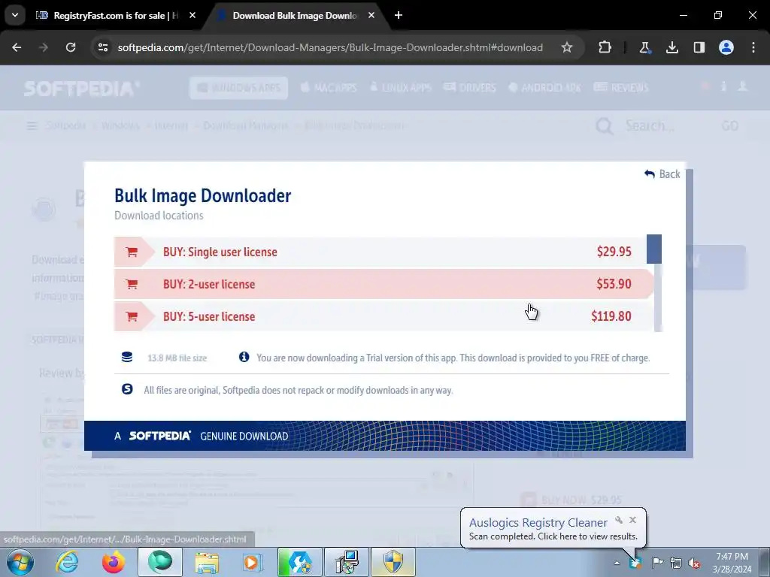
Task: Close the Auslogics Registry Cleaner balloon
Action: click(x=632, y=520)
